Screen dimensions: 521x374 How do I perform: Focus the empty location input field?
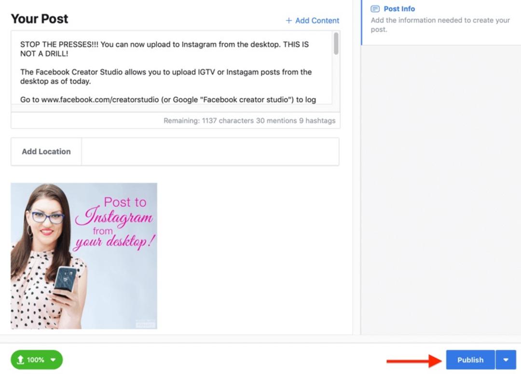point(210,152)
